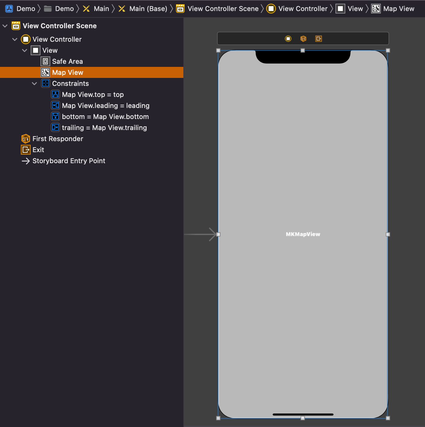425x427 pixels.
Task: Click the Map View icon in jump bar
Action: pyautogui.click(x=376, y=8)
